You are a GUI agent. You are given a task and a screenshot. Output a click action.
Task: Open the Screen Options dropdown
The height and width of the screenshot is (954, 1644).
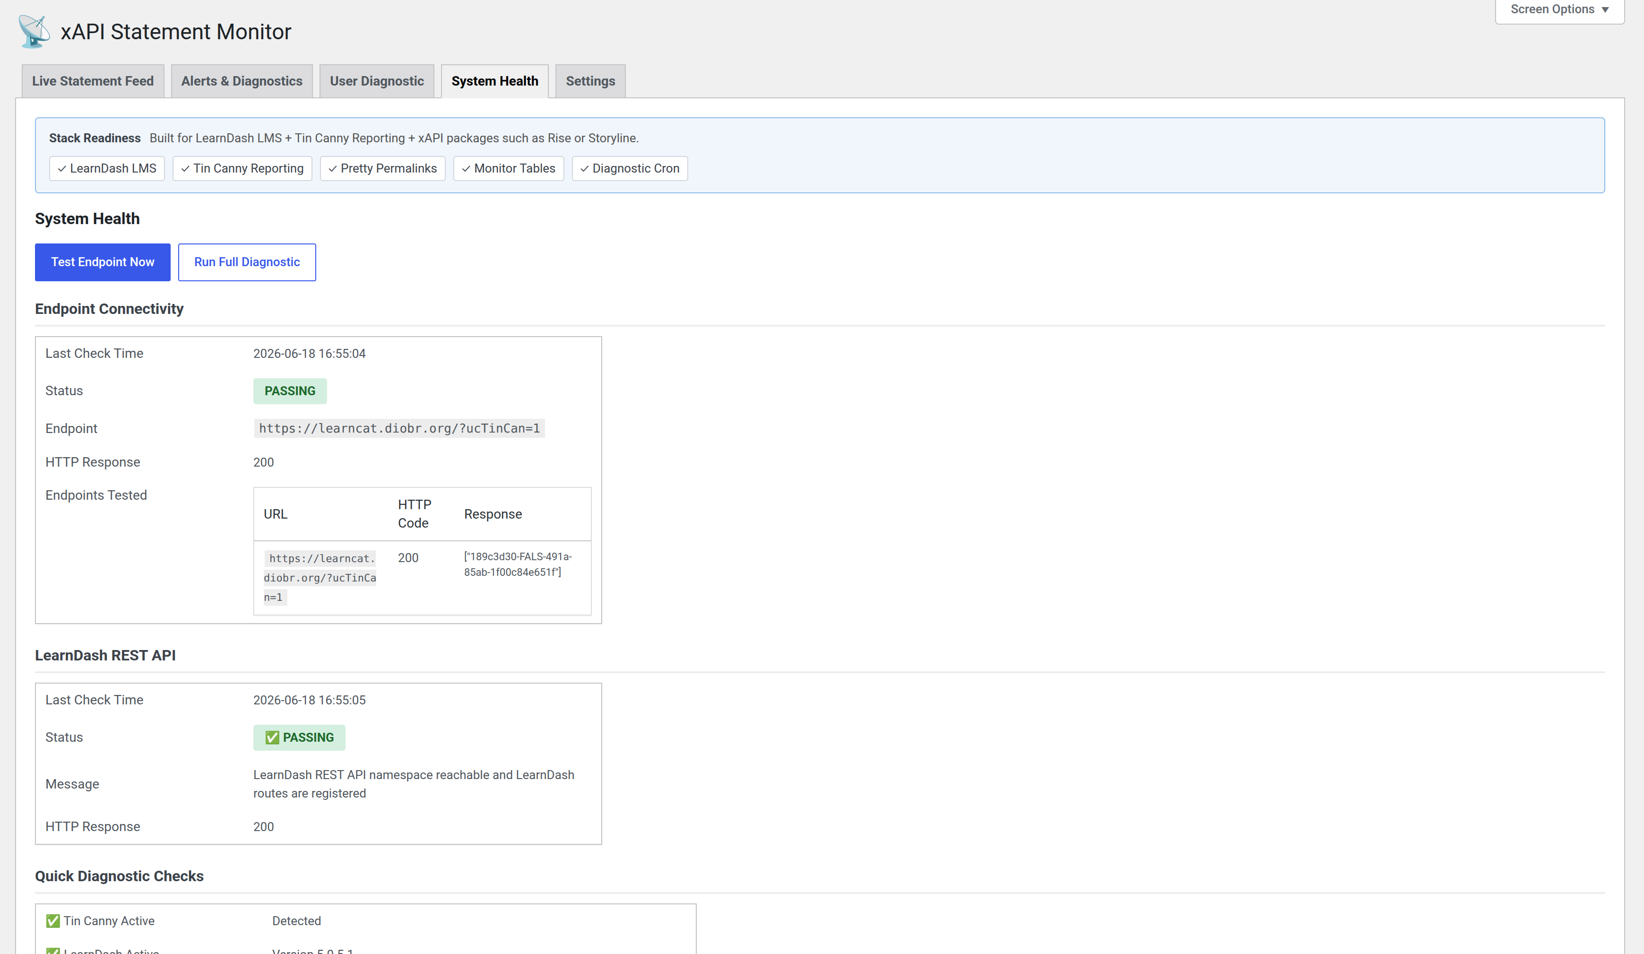1559,10
